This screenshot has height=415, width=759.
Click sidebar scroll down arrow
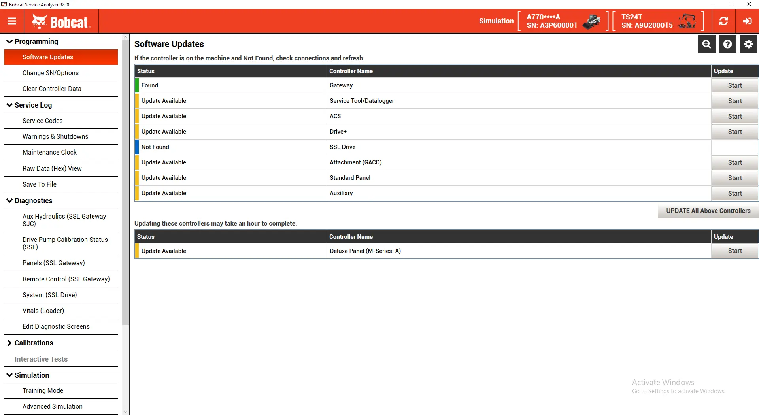pyautogui.click(x=126, y=412)
